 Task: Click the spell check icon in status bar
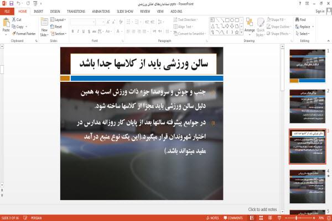[x=25, y=218]
